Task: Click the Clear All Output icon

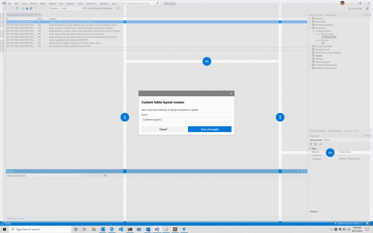Action: (x=100, y=176)
